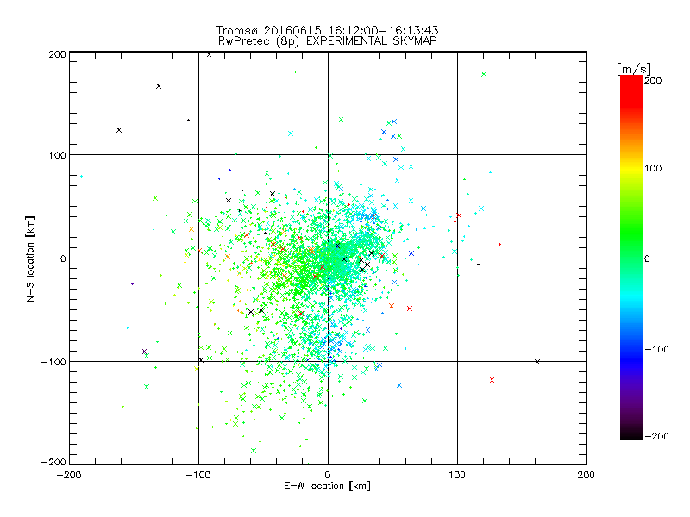
Task: Click the 'RwPretec (8p) EXPERIMENTAL SKYMAP' subtitle
Action: [x=328, y=40]
